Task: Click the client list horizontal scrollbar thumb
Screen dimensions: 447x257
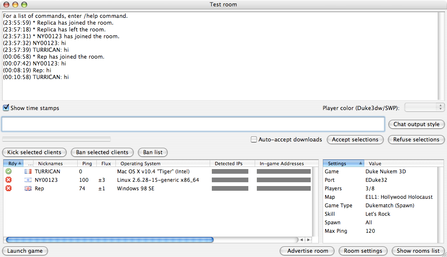Action: [x=110, y=240]
